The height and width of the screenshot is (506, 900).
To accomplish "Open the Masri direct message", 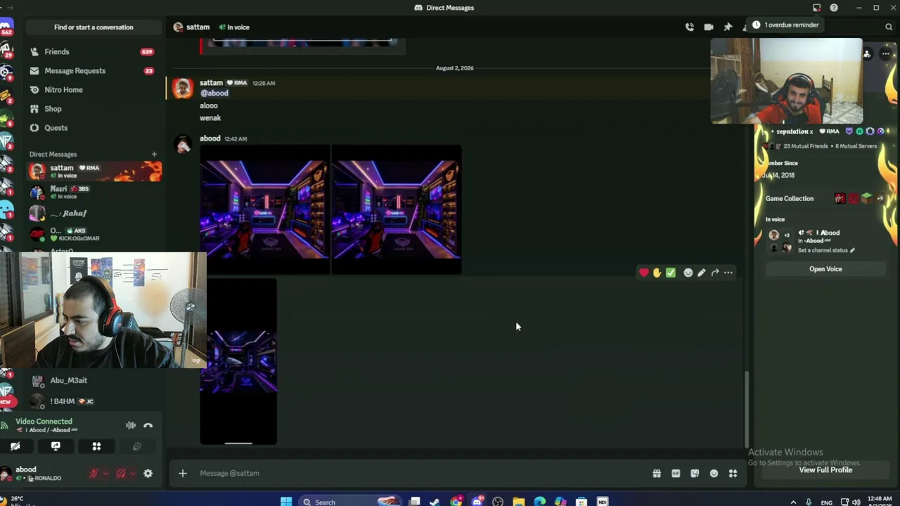I will (x=94, y=192).
